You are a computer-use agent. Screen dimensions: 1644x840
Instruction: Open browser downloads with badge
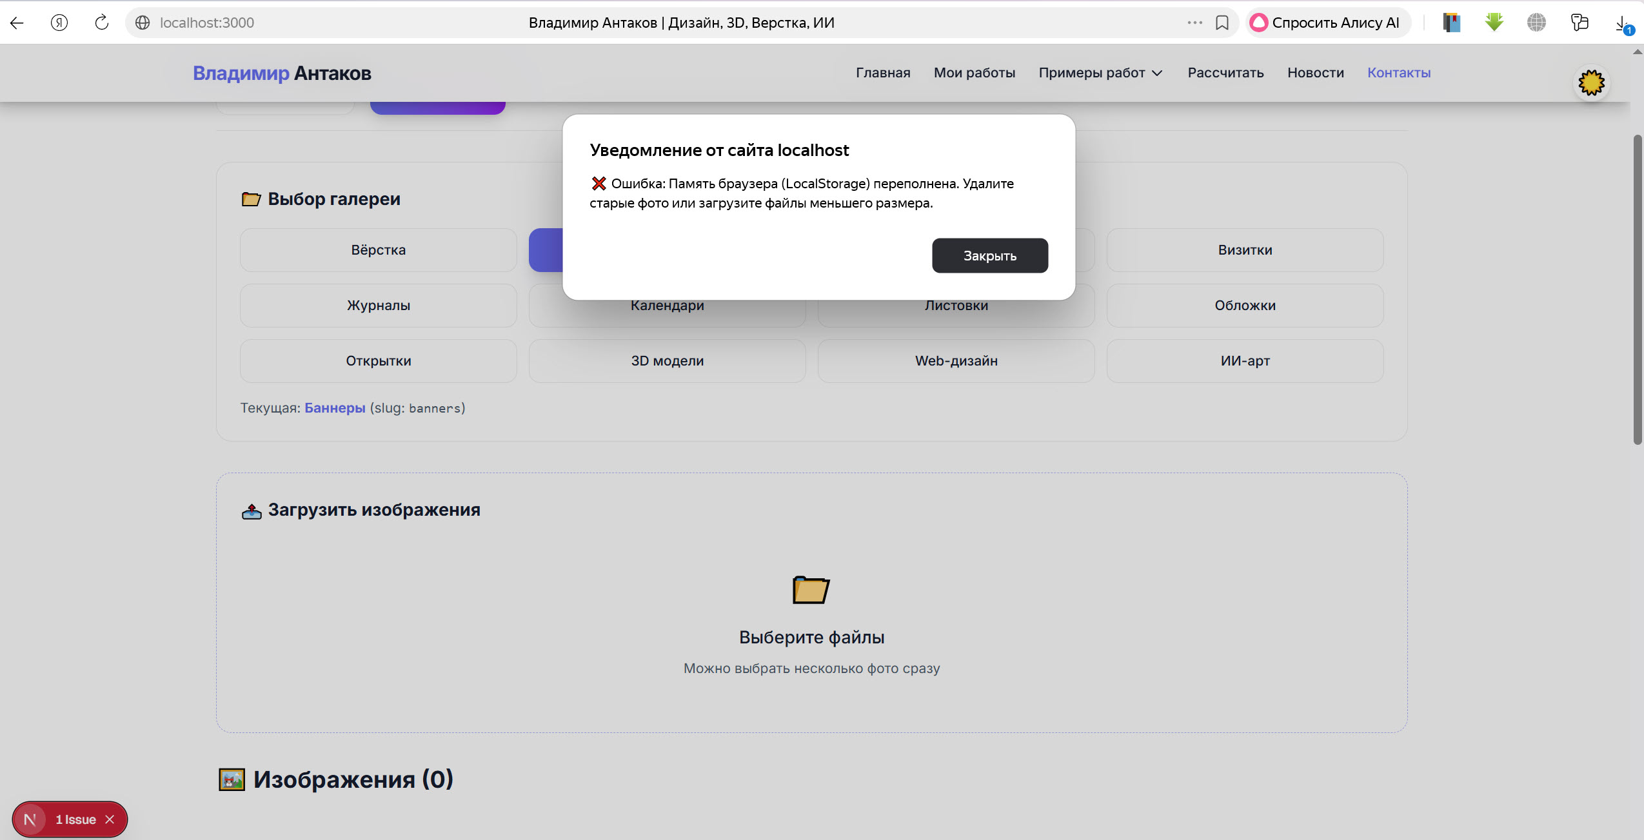click(x=1623, y=24)
